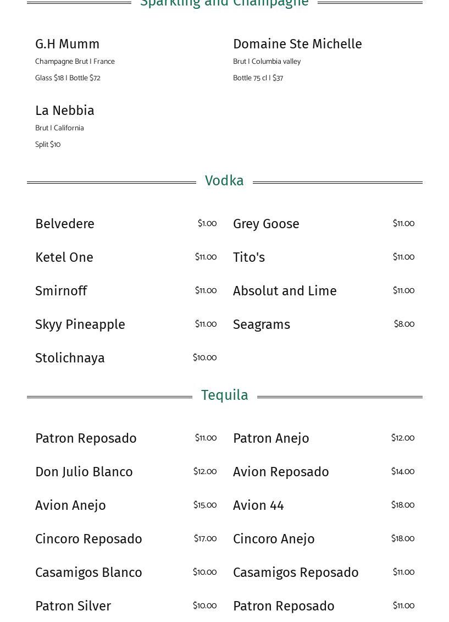This screenshot has height=622, width=449.
Task: Choose Don Julio Blanco
Action: pos(84,472)
